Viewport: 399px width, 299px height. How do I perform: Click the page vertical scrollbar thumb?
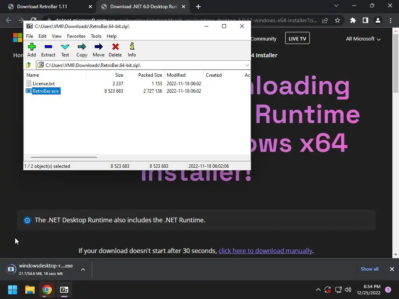coord(395,63)
